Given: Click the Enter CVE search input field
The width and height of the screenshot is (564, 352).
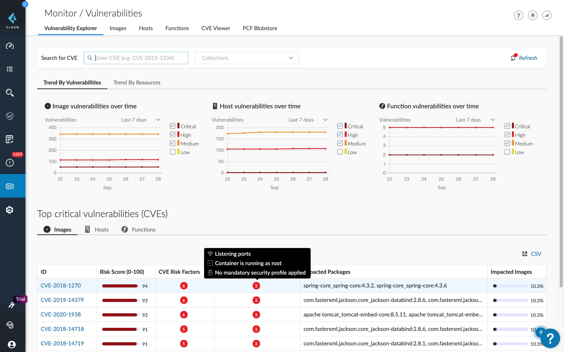Looking at the screenshot, I should click(136, 58).
